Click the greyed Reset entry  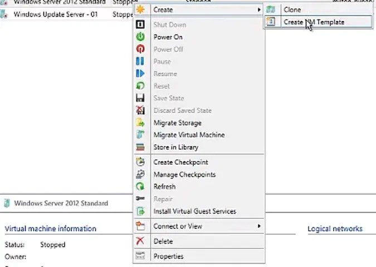pos(199,86)
